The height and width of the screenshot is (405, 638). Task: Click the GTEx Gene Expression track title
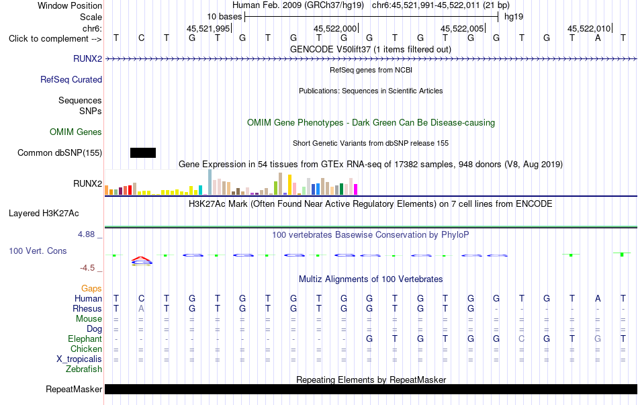pos(371,164)
